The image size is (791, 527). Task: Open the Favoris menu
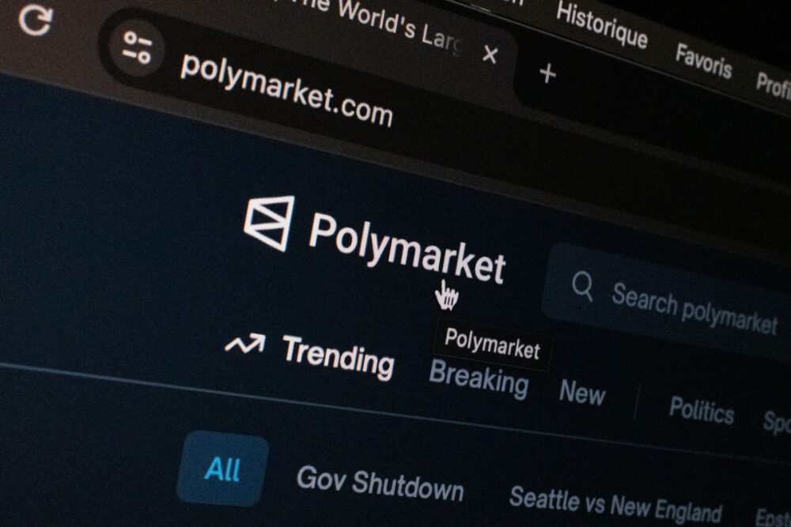[x=704, y=62]
